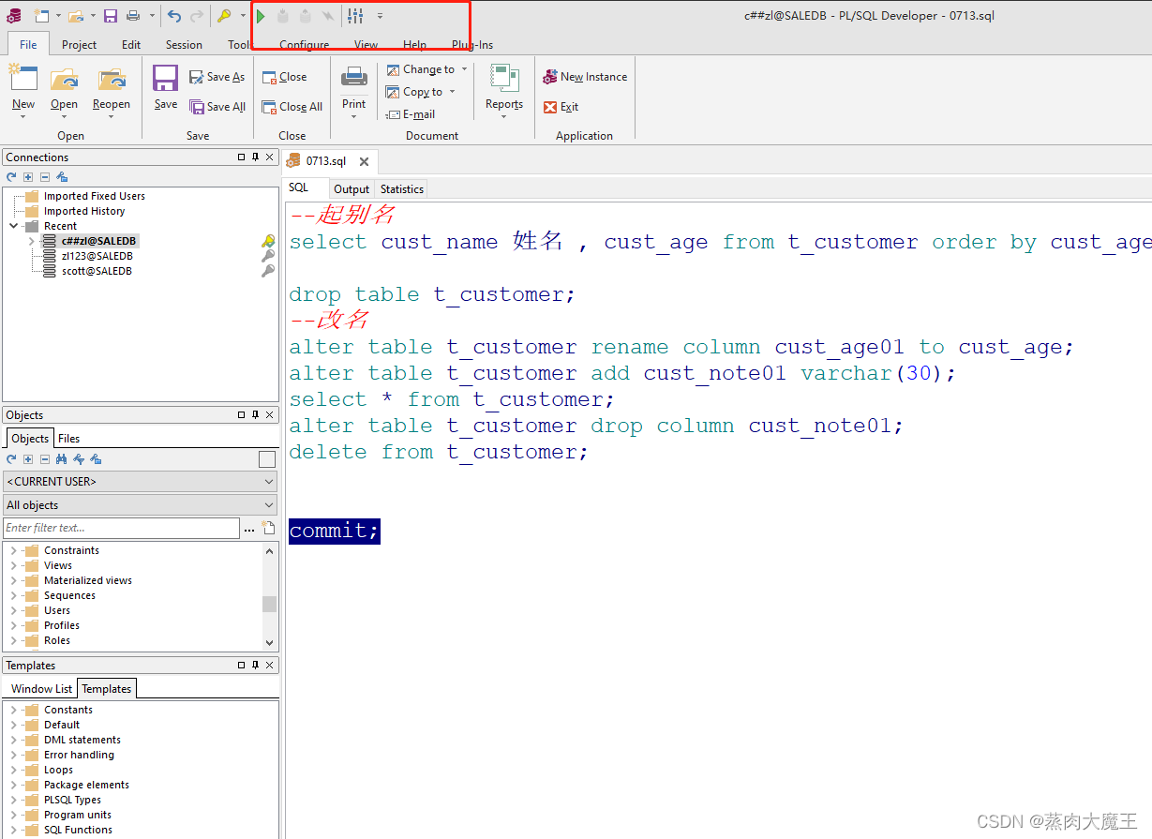The width and height of the screenshot is (1152, 839).
Task: Expand the Constraints folder
Action: 13,550
